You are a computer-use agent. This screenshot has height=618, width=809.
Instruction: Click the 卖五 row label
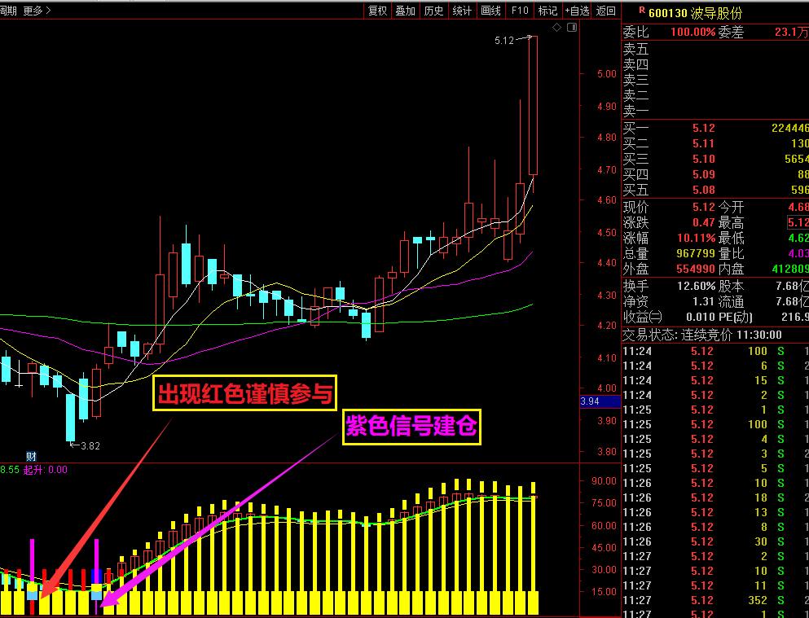pos(635,49)
